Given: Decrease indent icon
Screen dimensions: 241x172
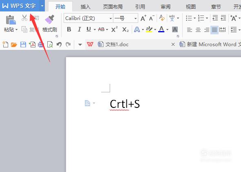Looking at the screenshot, I should 215,18.
